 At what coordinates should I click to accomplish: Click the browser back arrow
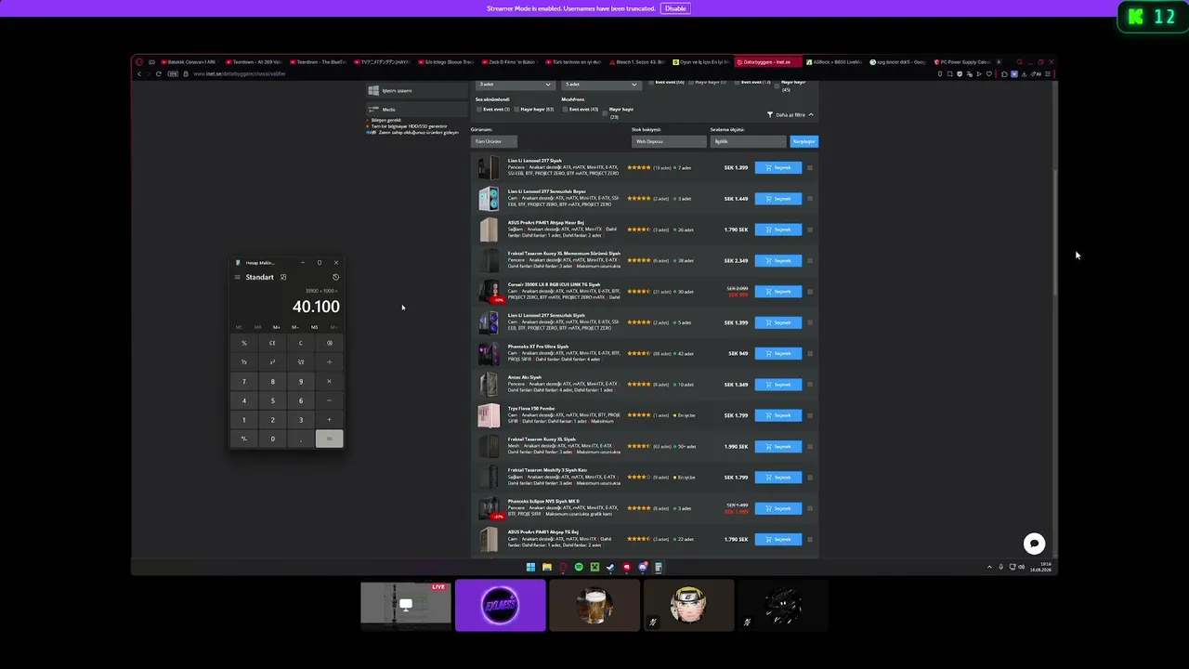pyautogui.click(x=138, y=73)
